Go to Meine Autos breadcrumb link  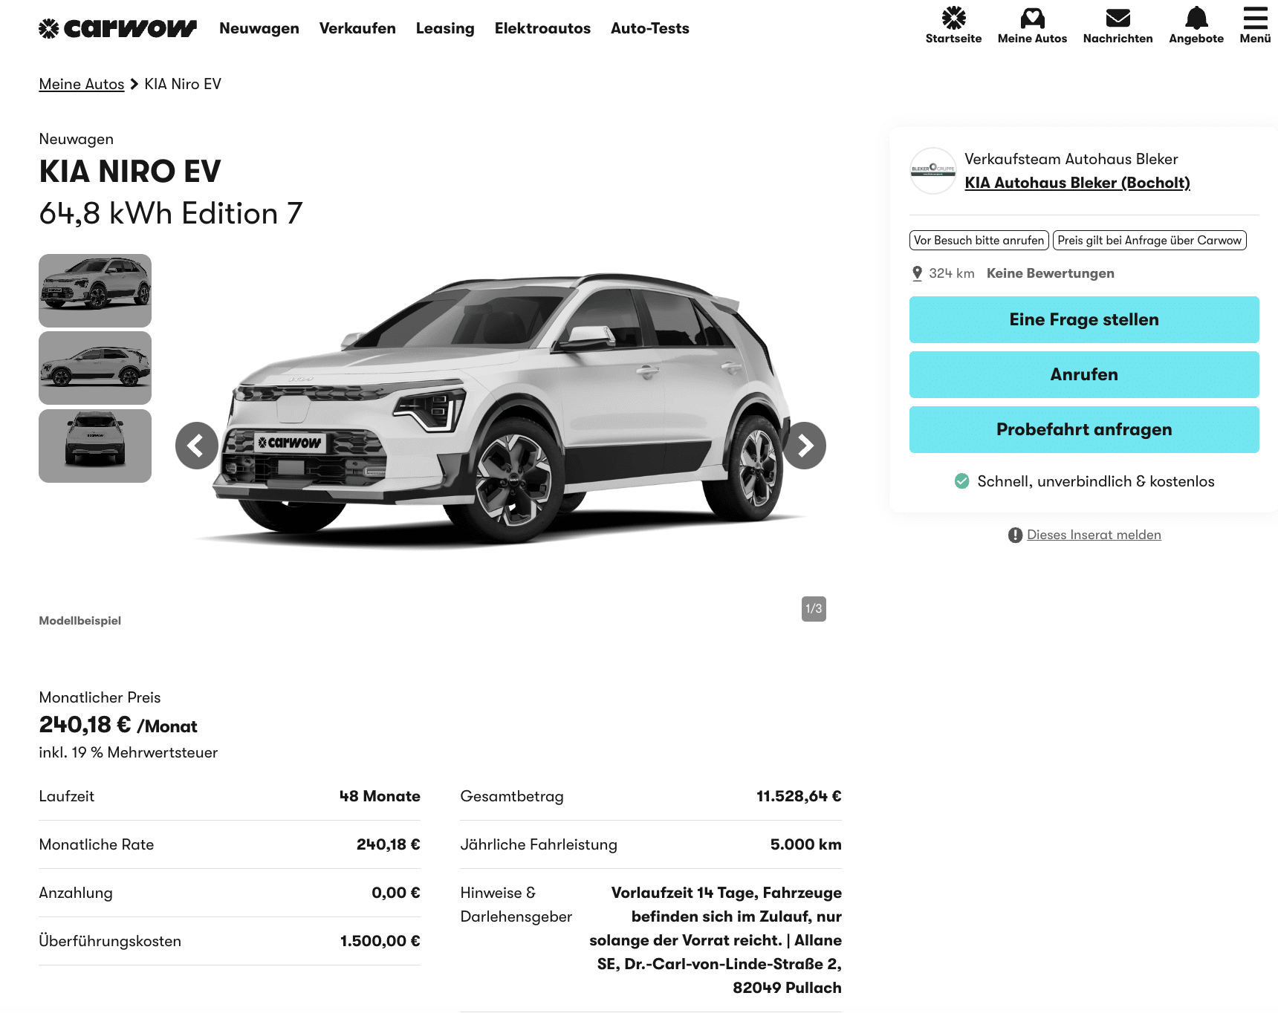point(82,84)
